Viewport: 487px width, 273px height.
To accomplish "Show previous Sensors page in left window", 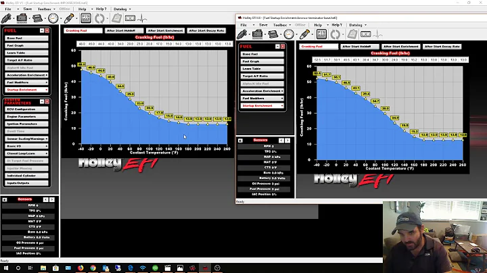I will [x=46, y=199].
